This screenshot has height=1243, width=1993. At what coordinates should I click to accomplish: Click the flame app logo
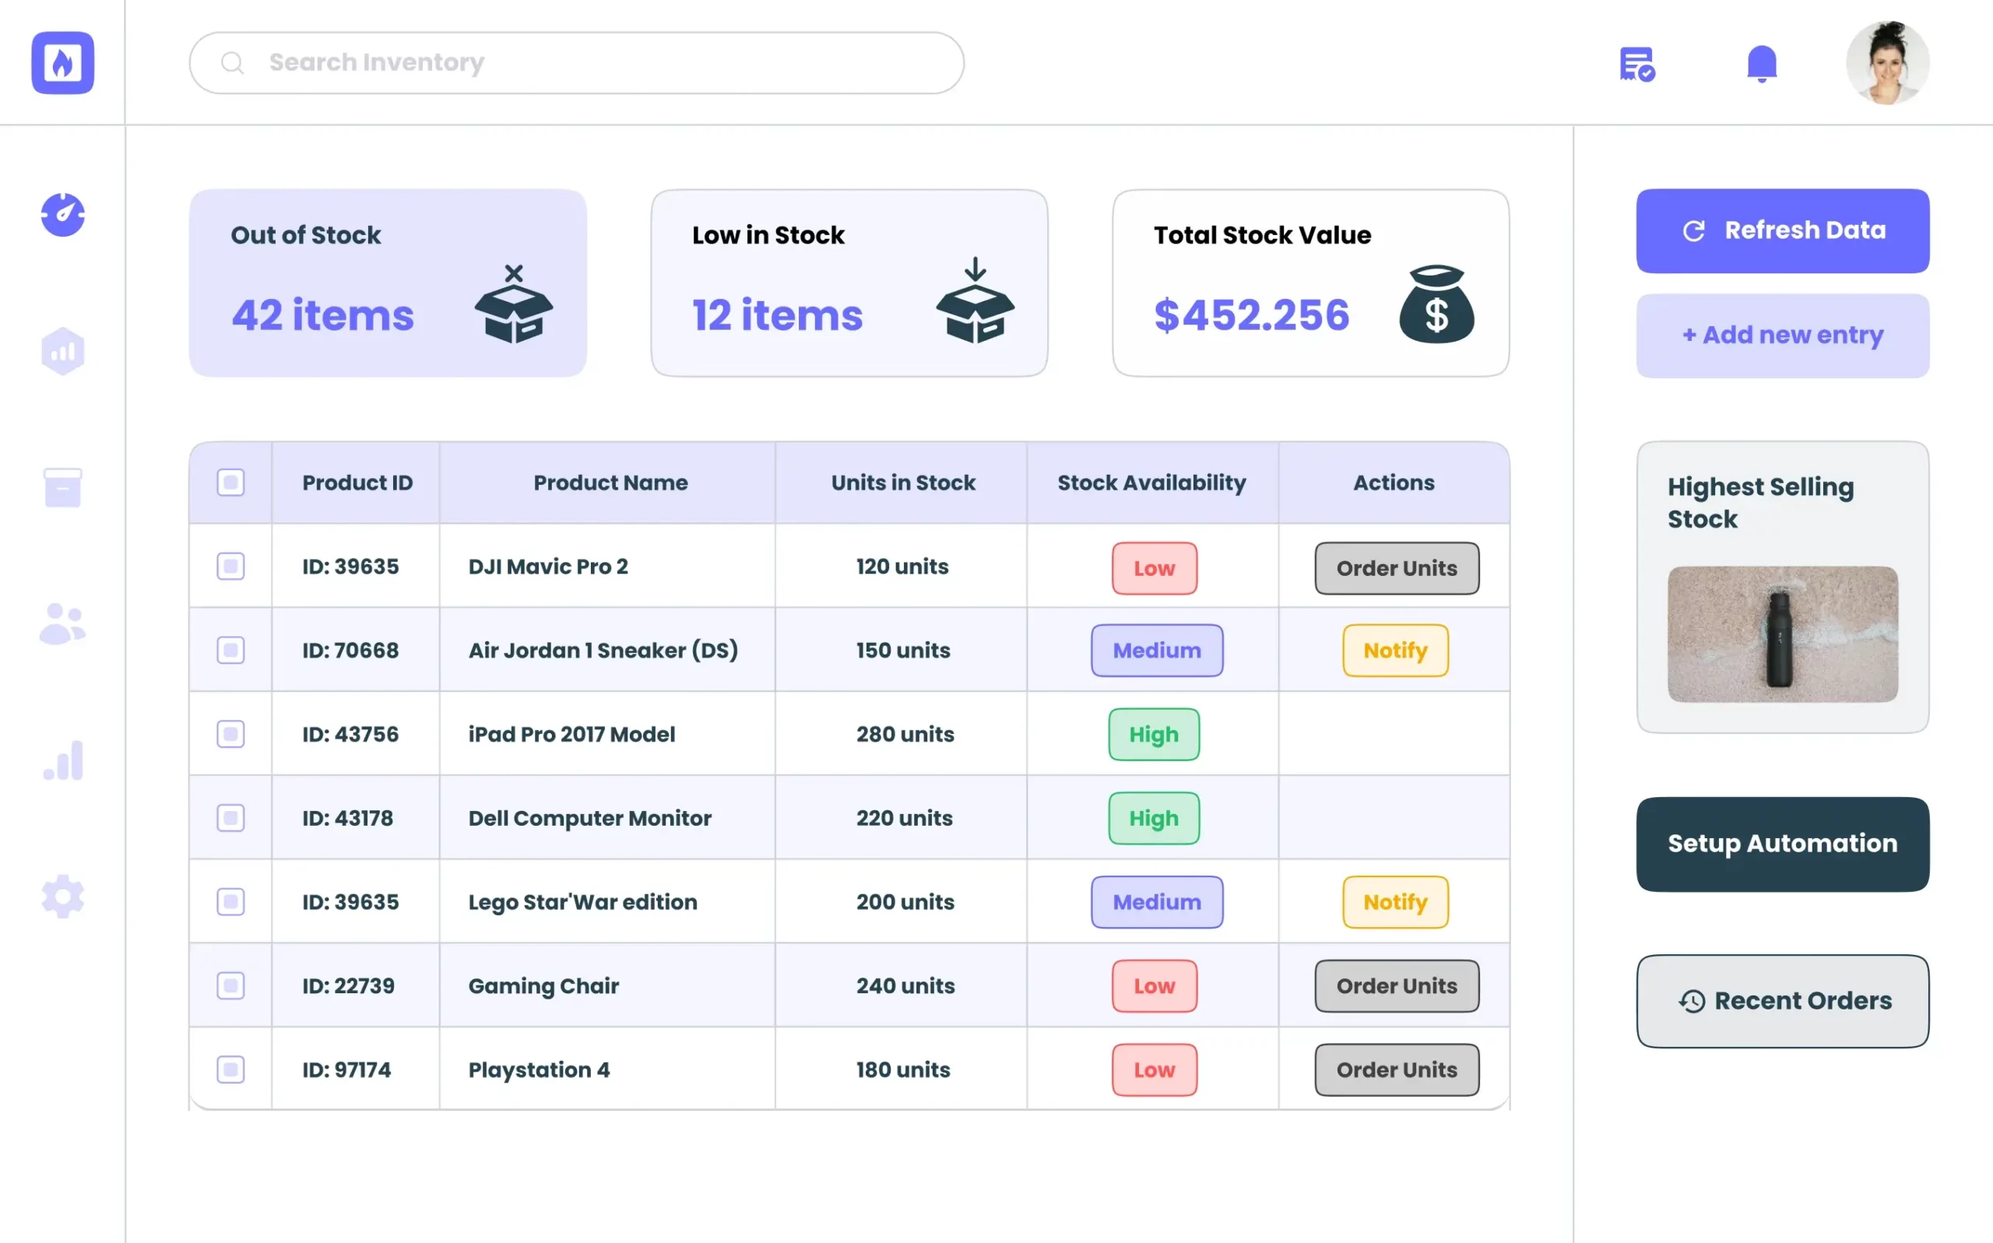click(x=62, y=62)
